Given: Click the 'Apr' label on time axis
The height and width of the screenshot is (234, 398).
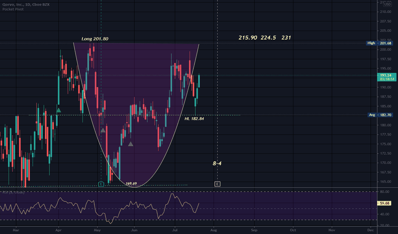Looking at the screenshot, I should click(59, 230).
